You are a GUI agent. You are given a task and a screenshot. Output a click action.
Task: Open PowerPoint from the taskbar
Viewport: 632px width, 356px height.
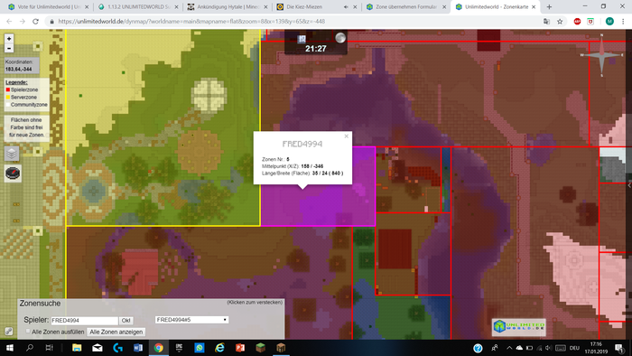point(240,348)
